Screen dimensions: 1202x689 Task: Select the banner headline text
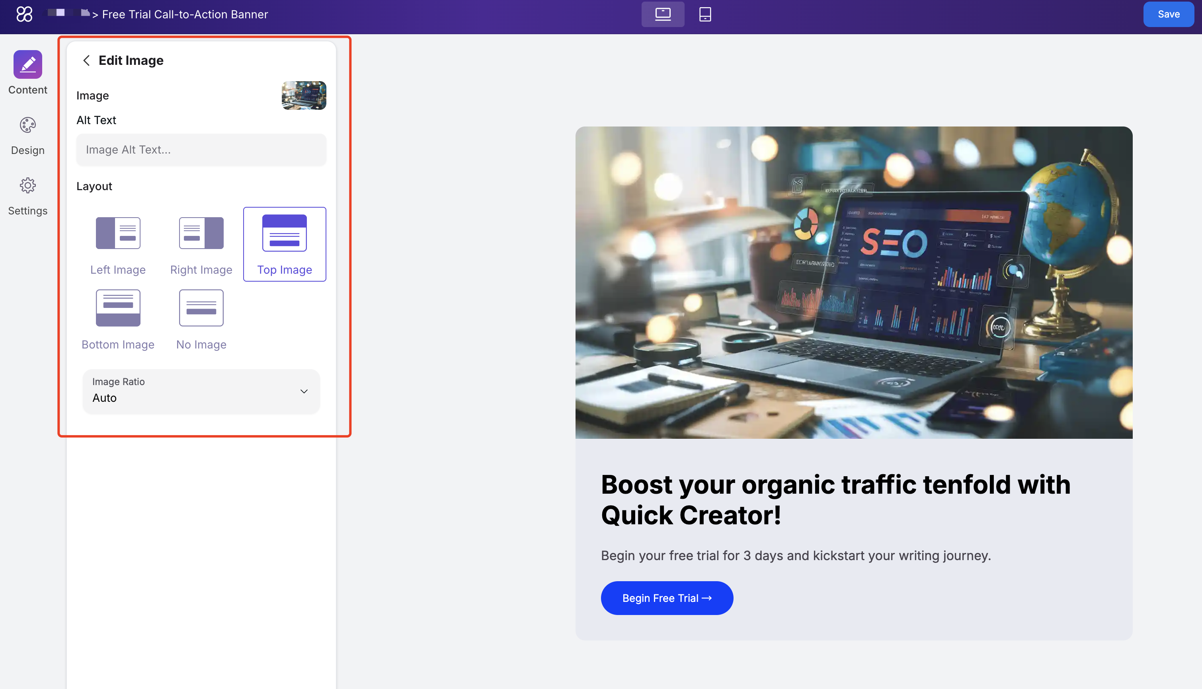[835, 500]
